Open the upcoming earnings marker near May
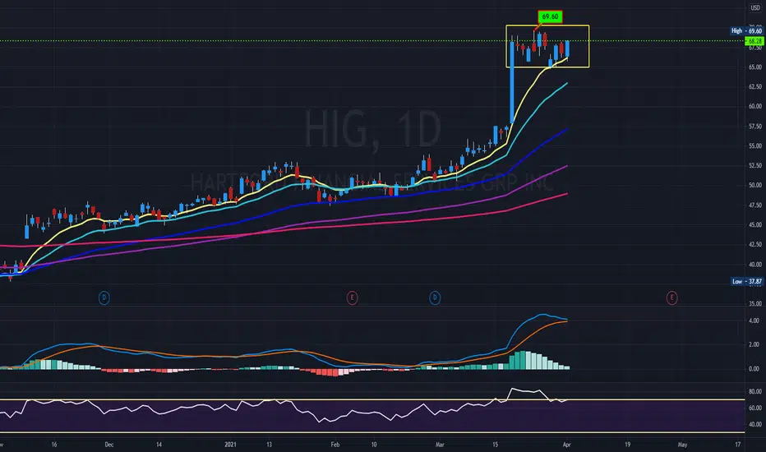This screenshot has height=452, width=766. (x=671, y=297)
